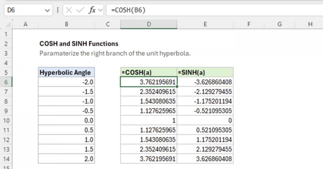Click the cell containing -2.0
This screenshot has width=323, height=169.
66,82
